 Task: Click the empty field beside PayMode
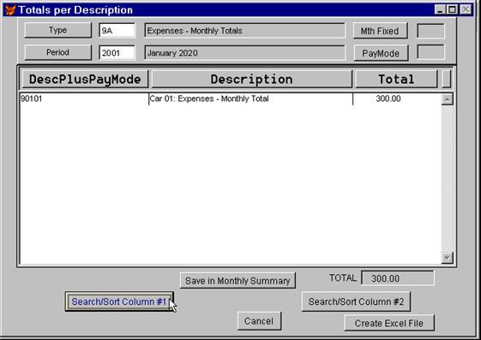click(x=430, y=52)
